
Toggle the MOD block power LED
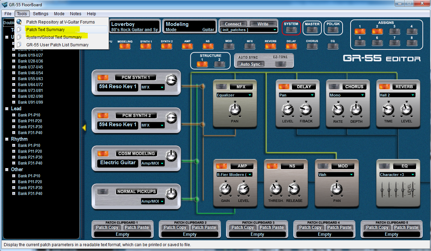(323, 166)
